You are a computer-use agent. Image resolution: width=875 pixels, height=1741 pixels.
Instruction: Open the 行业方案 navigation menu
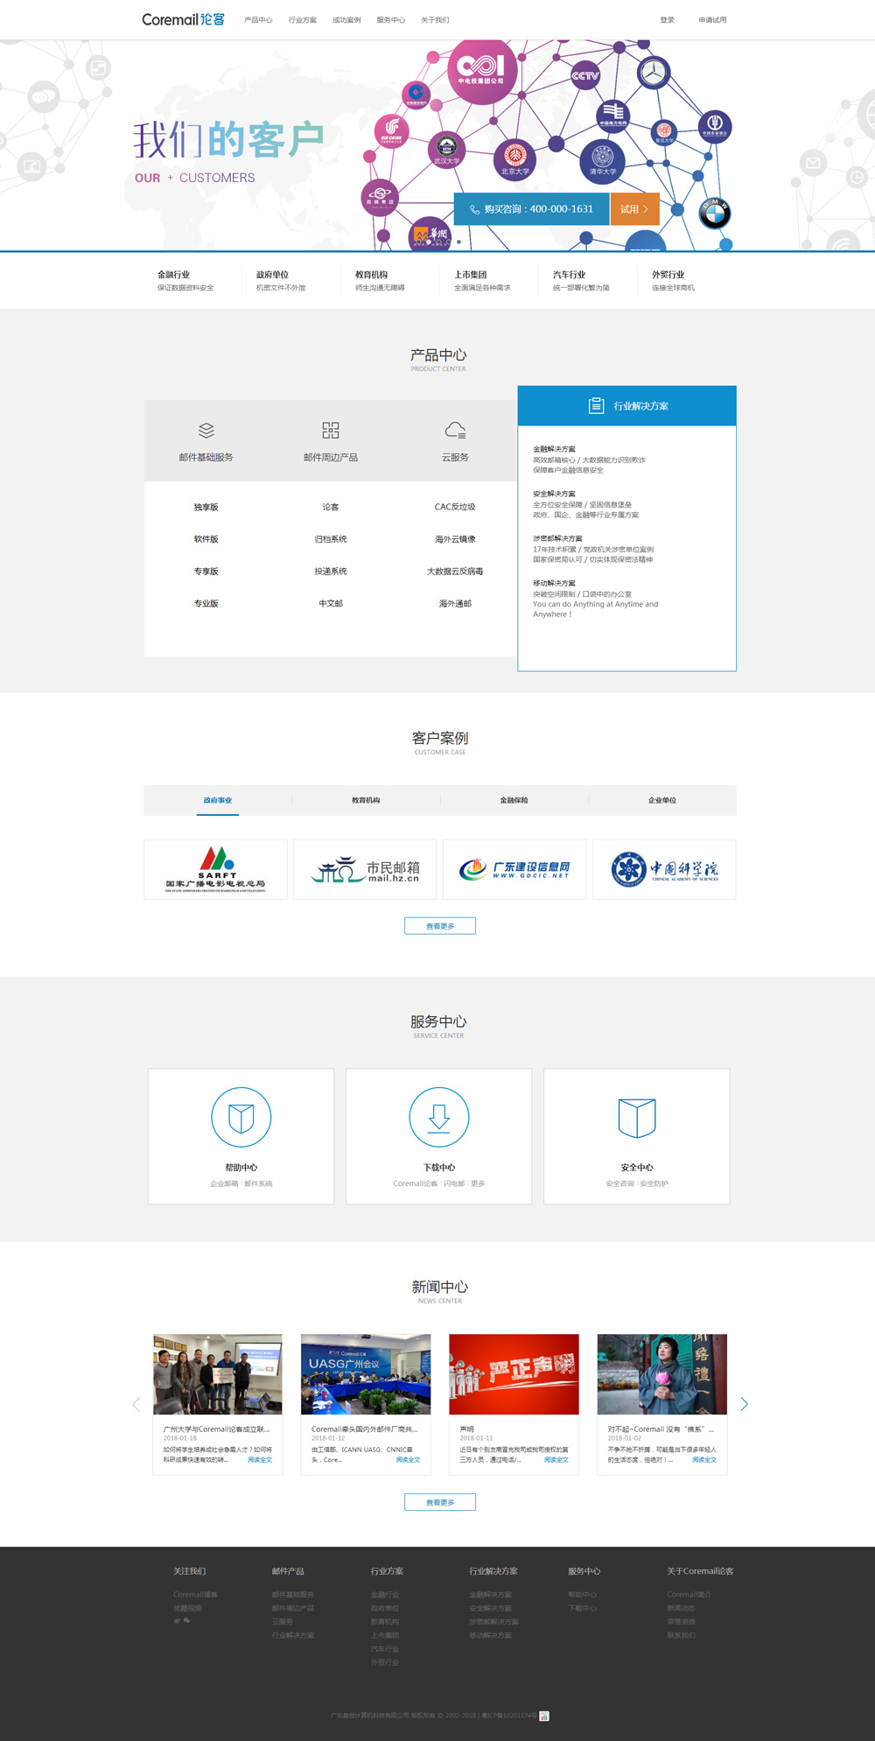(x=303, y=20)
